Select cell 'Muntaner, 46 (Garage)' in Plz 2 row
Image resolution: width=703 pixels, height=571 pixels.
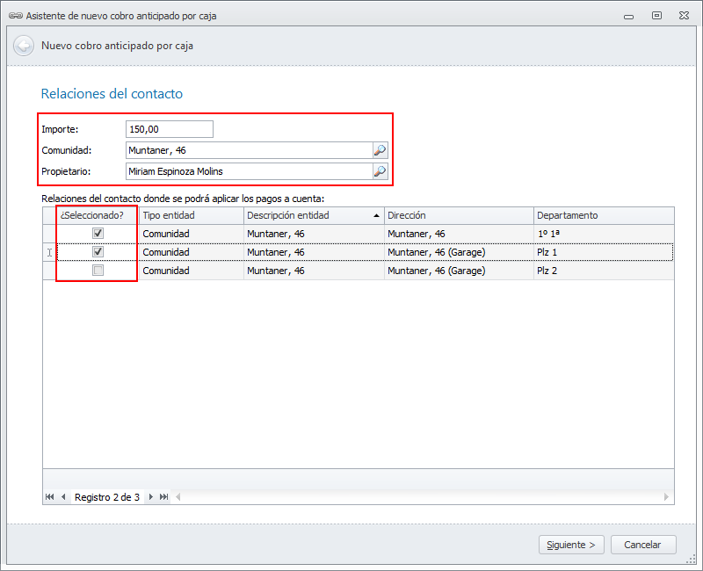coord(459,271)
